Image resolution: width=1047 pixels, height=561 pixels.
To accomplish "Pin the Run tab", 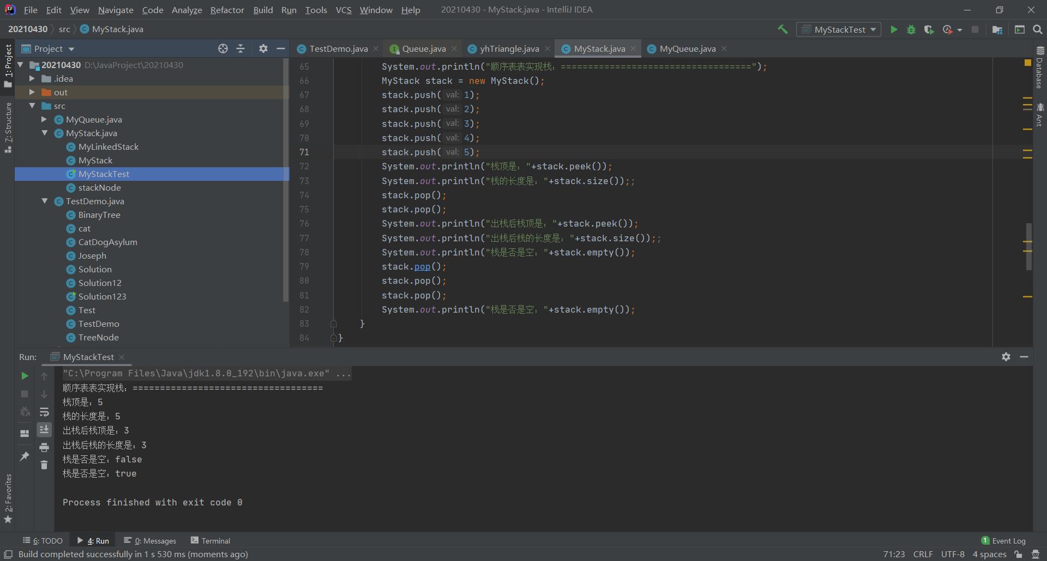I will 25,456.
